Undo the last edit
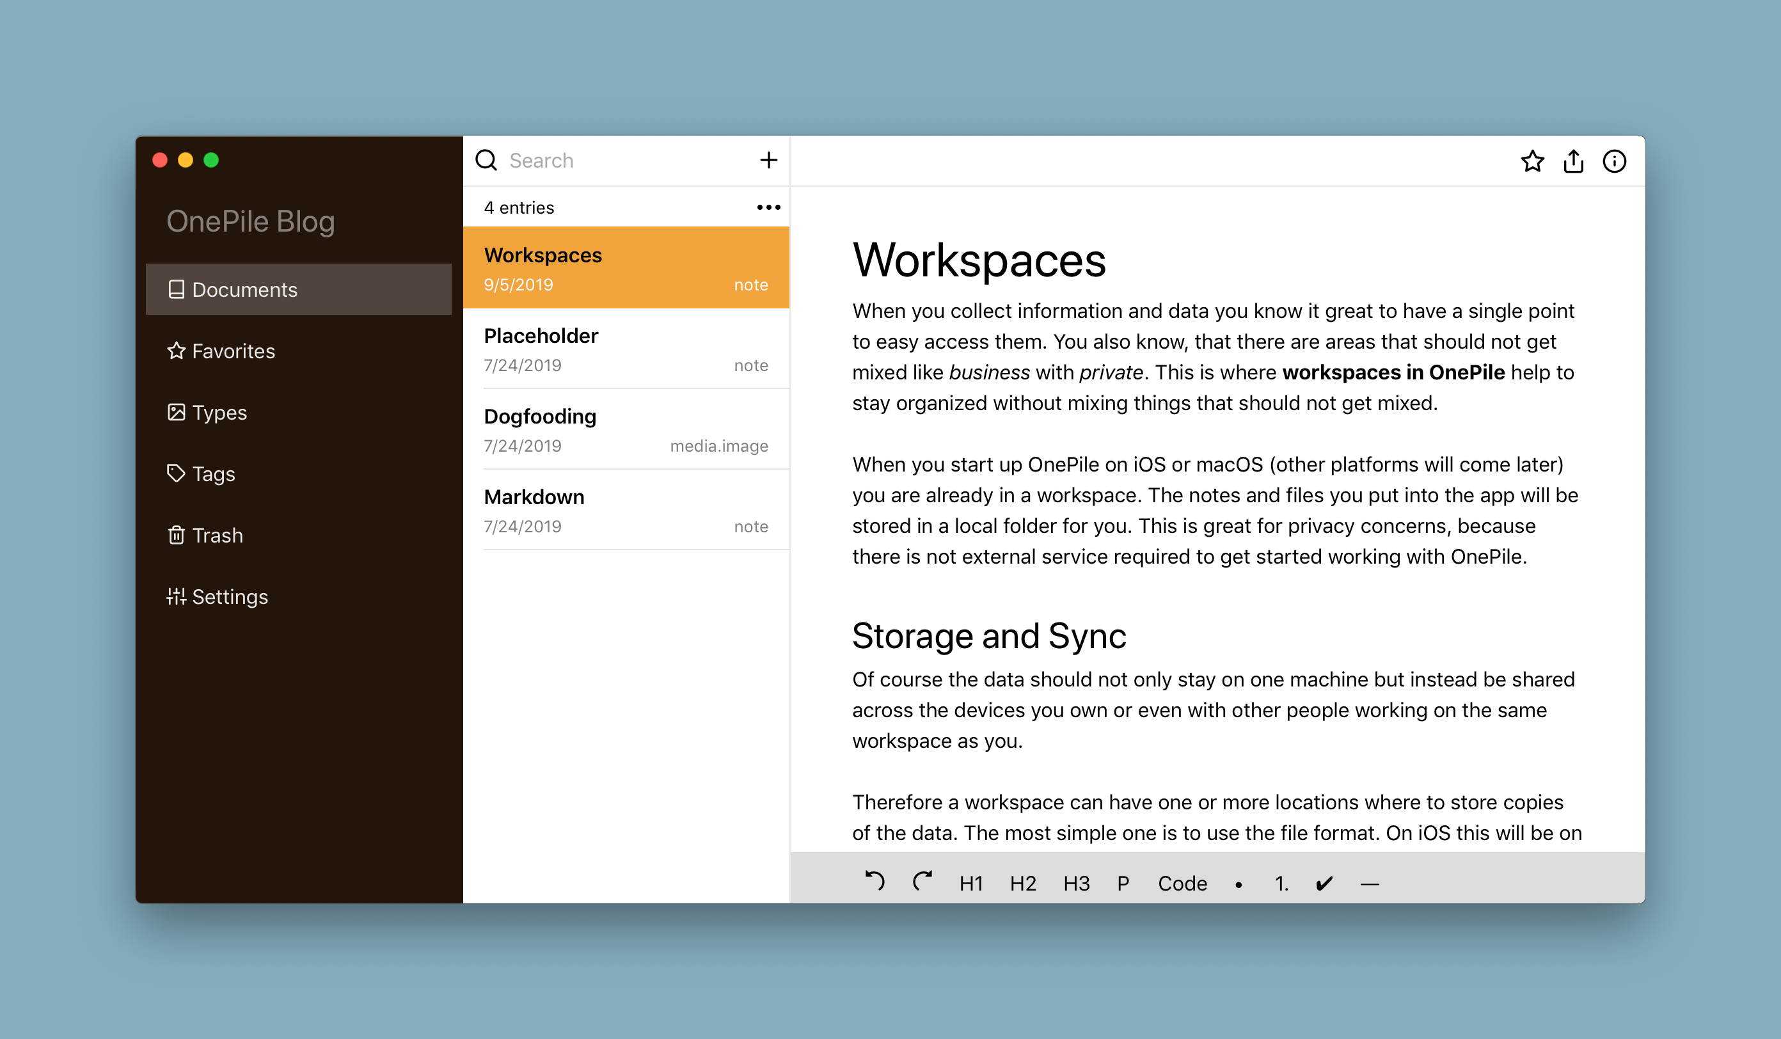This screenshot has height=1039, width=1781. pos(875,883)
